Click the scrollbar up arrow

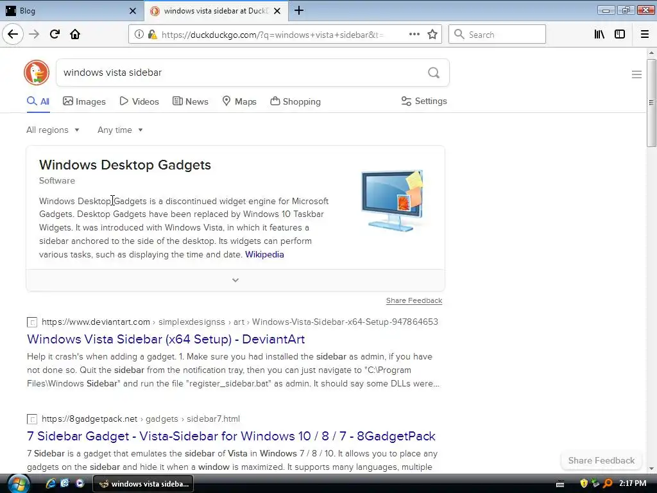(x=651, y=53)
